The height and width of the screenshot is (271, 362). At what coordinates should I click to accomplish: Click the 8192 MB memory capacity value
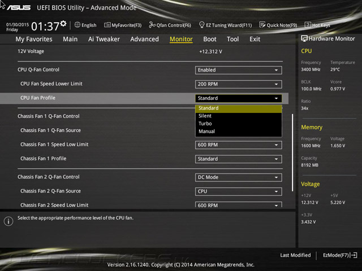click(309, 165)
